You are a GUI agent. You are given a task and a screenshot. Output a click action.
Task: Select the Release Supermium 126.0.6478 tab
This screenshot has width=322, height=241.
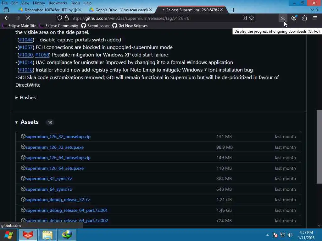(192, 10)
